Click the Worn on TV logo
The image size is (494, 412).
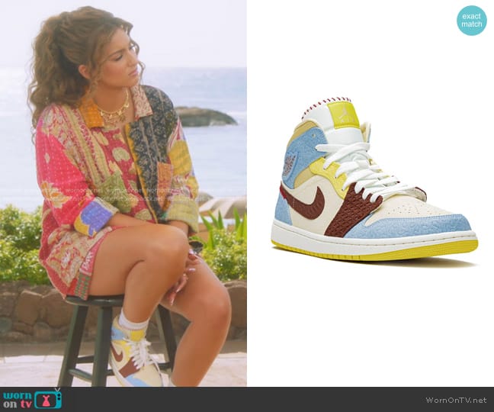tap(33, 399)
